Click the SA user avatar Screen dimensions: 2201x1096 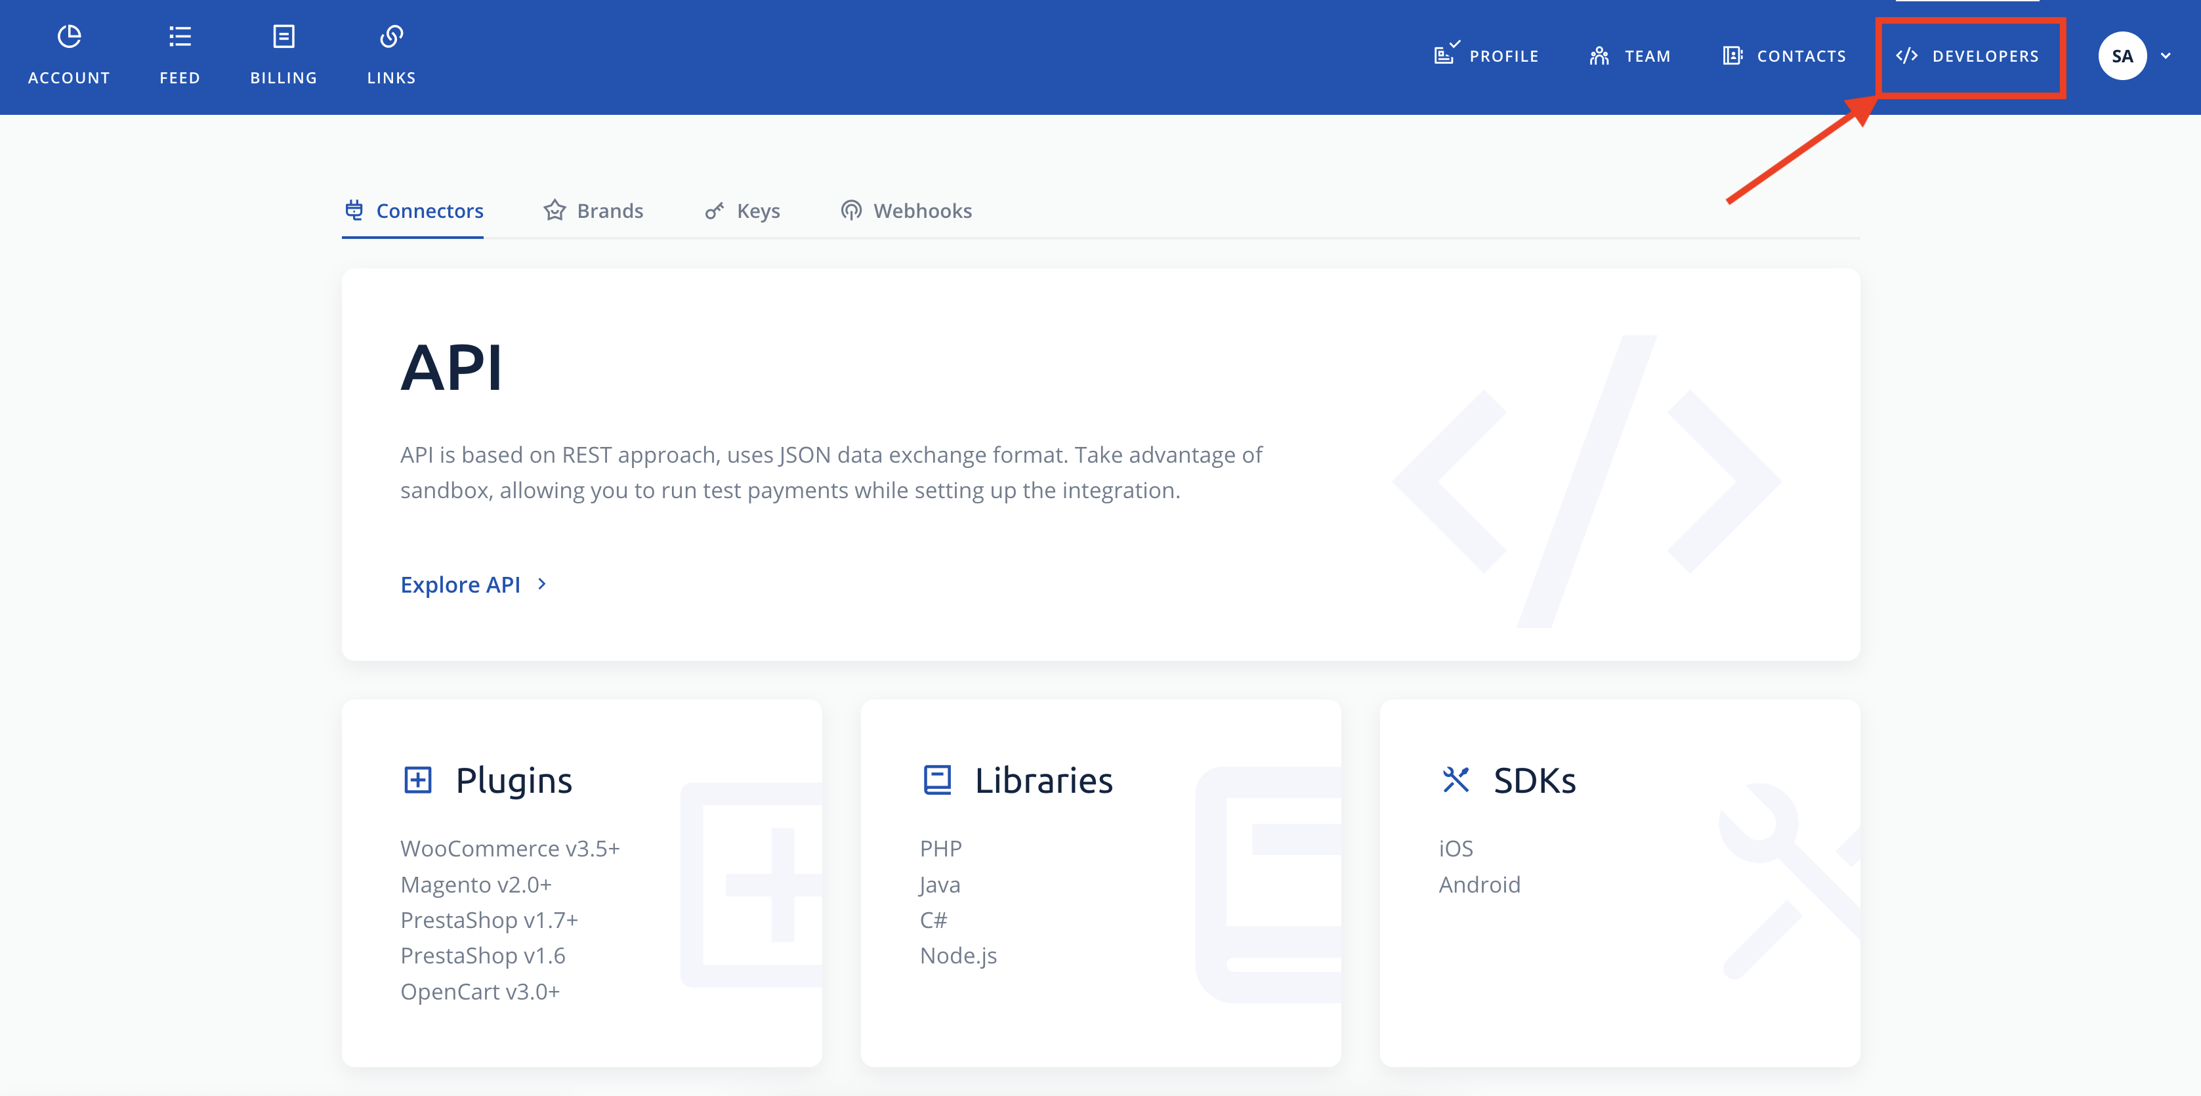pyautogui.click(x=2122, y=56)
